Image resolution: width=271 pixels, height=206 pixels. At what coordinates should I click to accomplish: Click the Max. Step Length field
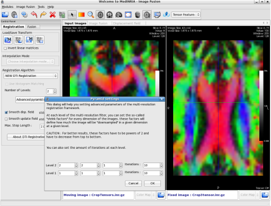click(42, 127)
